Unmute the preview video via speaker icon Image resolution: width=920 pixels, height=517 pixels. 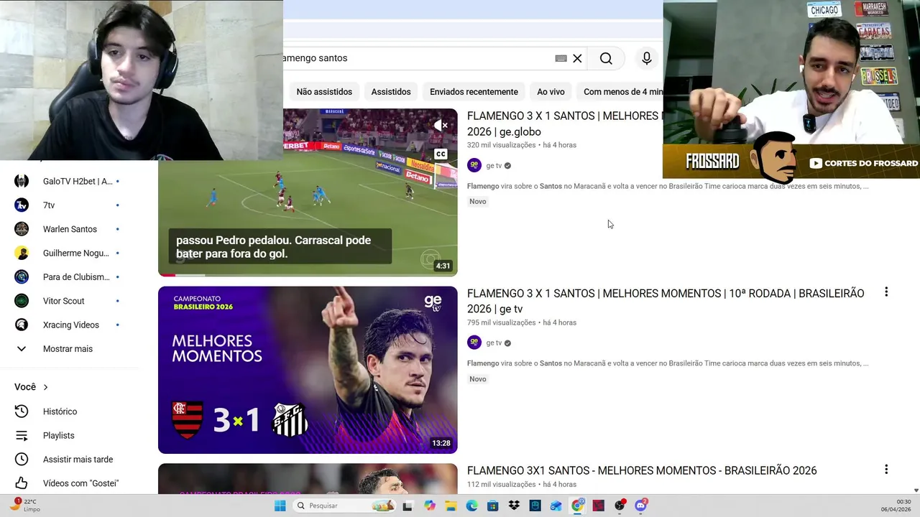click(x=441, y=126)
